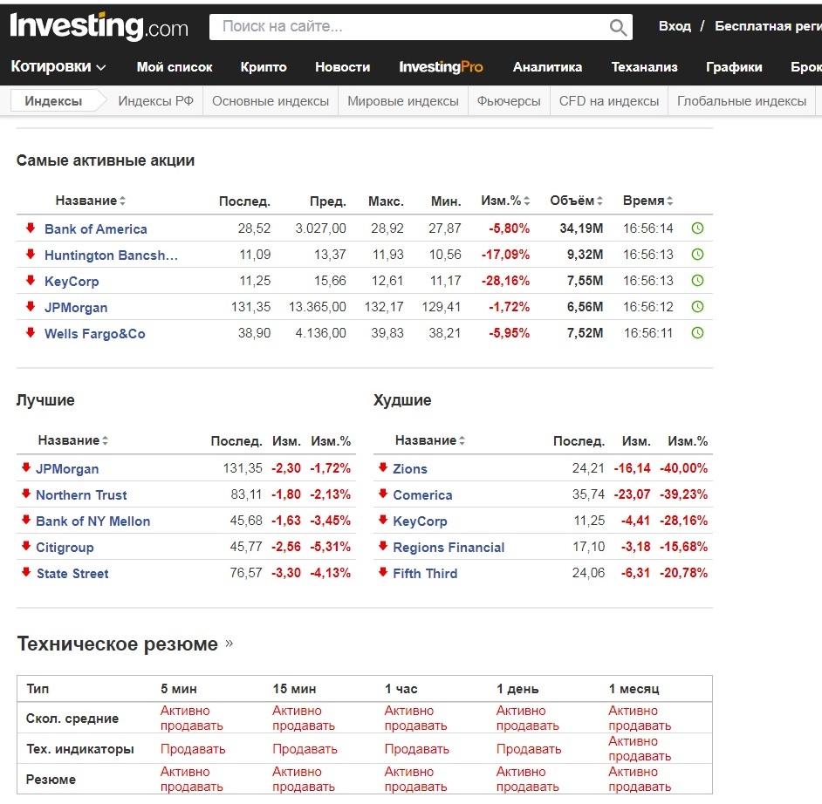This screenshot has height=804, width=822.
Task: Sort active stocks by Время column
Action: [648, 201]
